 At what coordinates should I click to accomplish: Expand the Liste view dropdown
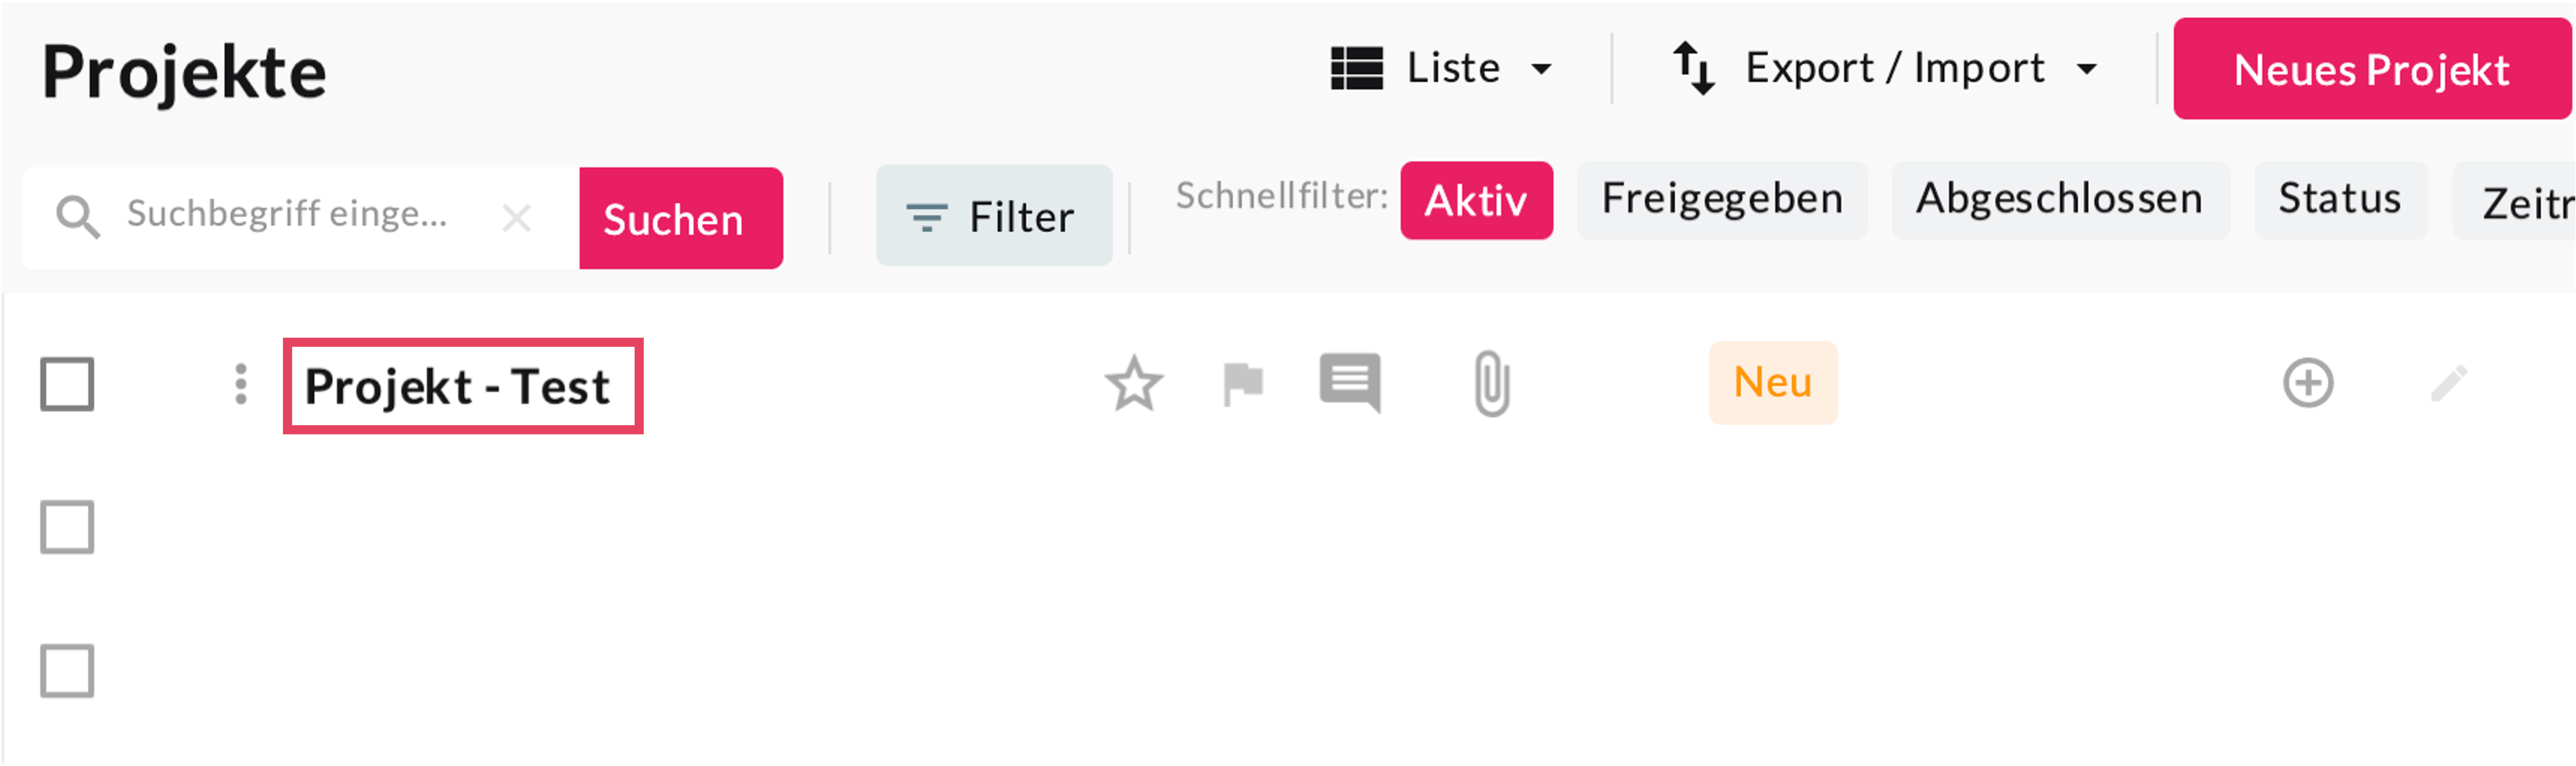pos(1441,69)
